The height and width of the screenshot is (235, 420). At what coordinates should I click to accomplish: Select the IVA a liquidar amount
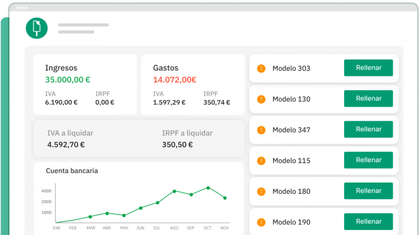[66, 145]
